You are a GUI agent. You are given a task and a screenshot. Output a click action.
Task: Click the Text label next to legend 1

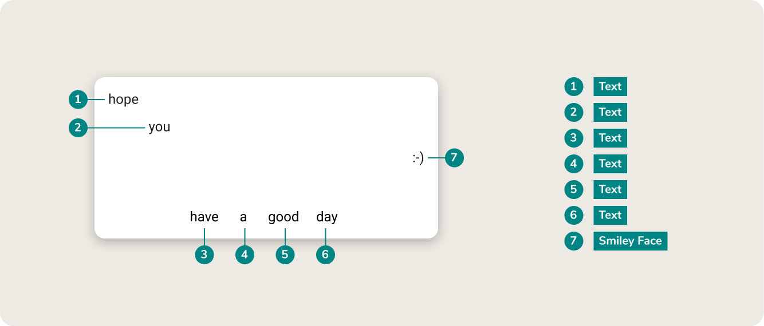(611, 86)
